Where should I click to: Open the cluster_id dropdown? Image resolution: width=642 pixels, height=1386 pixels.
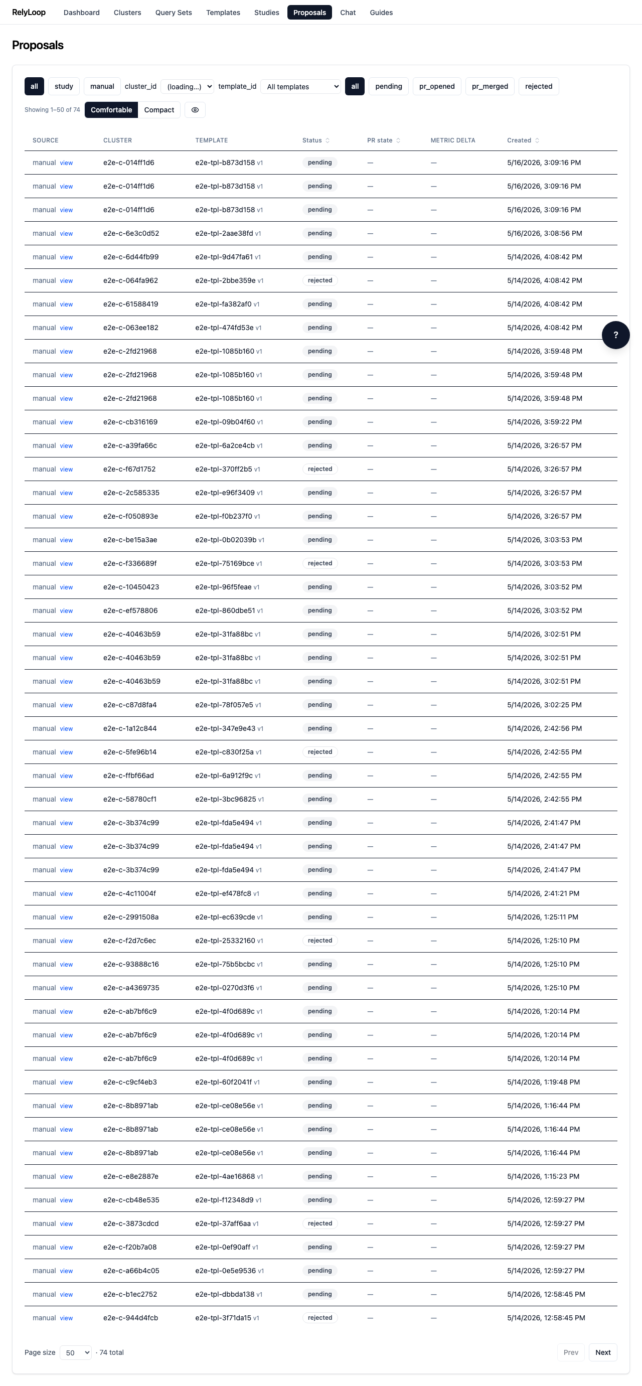click(x=187, y=86)
